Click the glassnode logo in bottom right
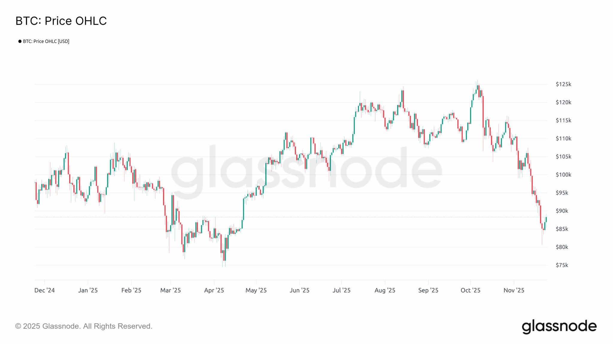Image resolution: width=613 pixels, height=344 pixels. (559, 326)
